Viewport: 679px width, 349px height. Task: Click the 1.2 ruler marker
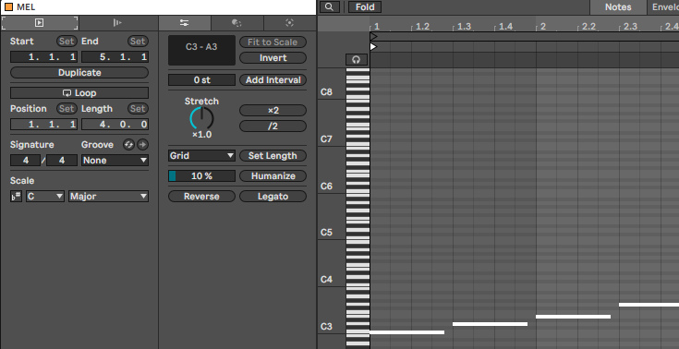click(422, 27)
